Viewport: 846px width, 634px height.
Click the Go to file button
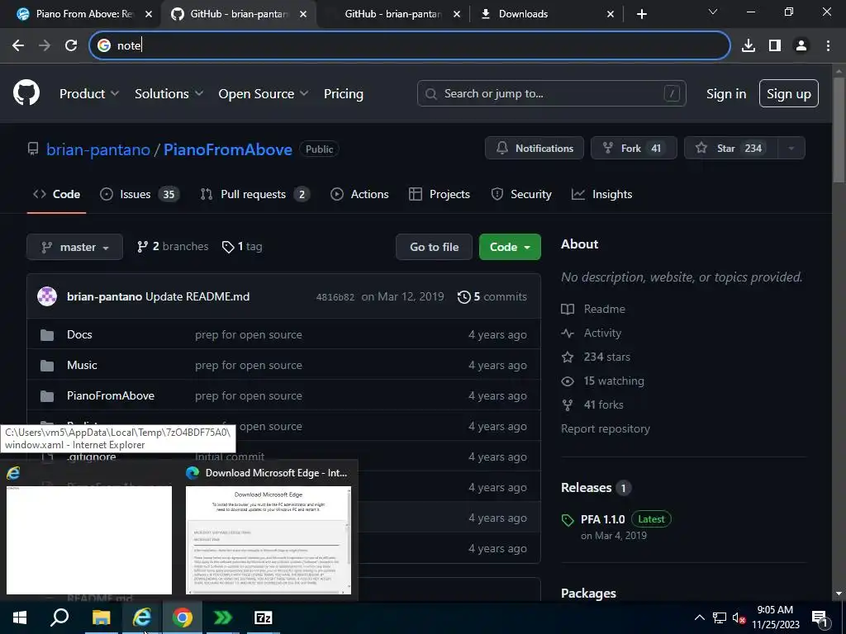point(435,247)
